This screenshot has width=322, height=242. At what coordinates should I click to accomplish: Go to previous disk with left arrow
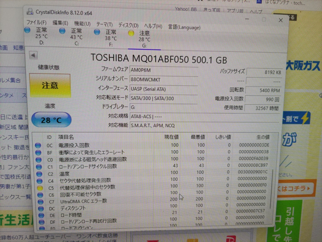click(33, 55)
